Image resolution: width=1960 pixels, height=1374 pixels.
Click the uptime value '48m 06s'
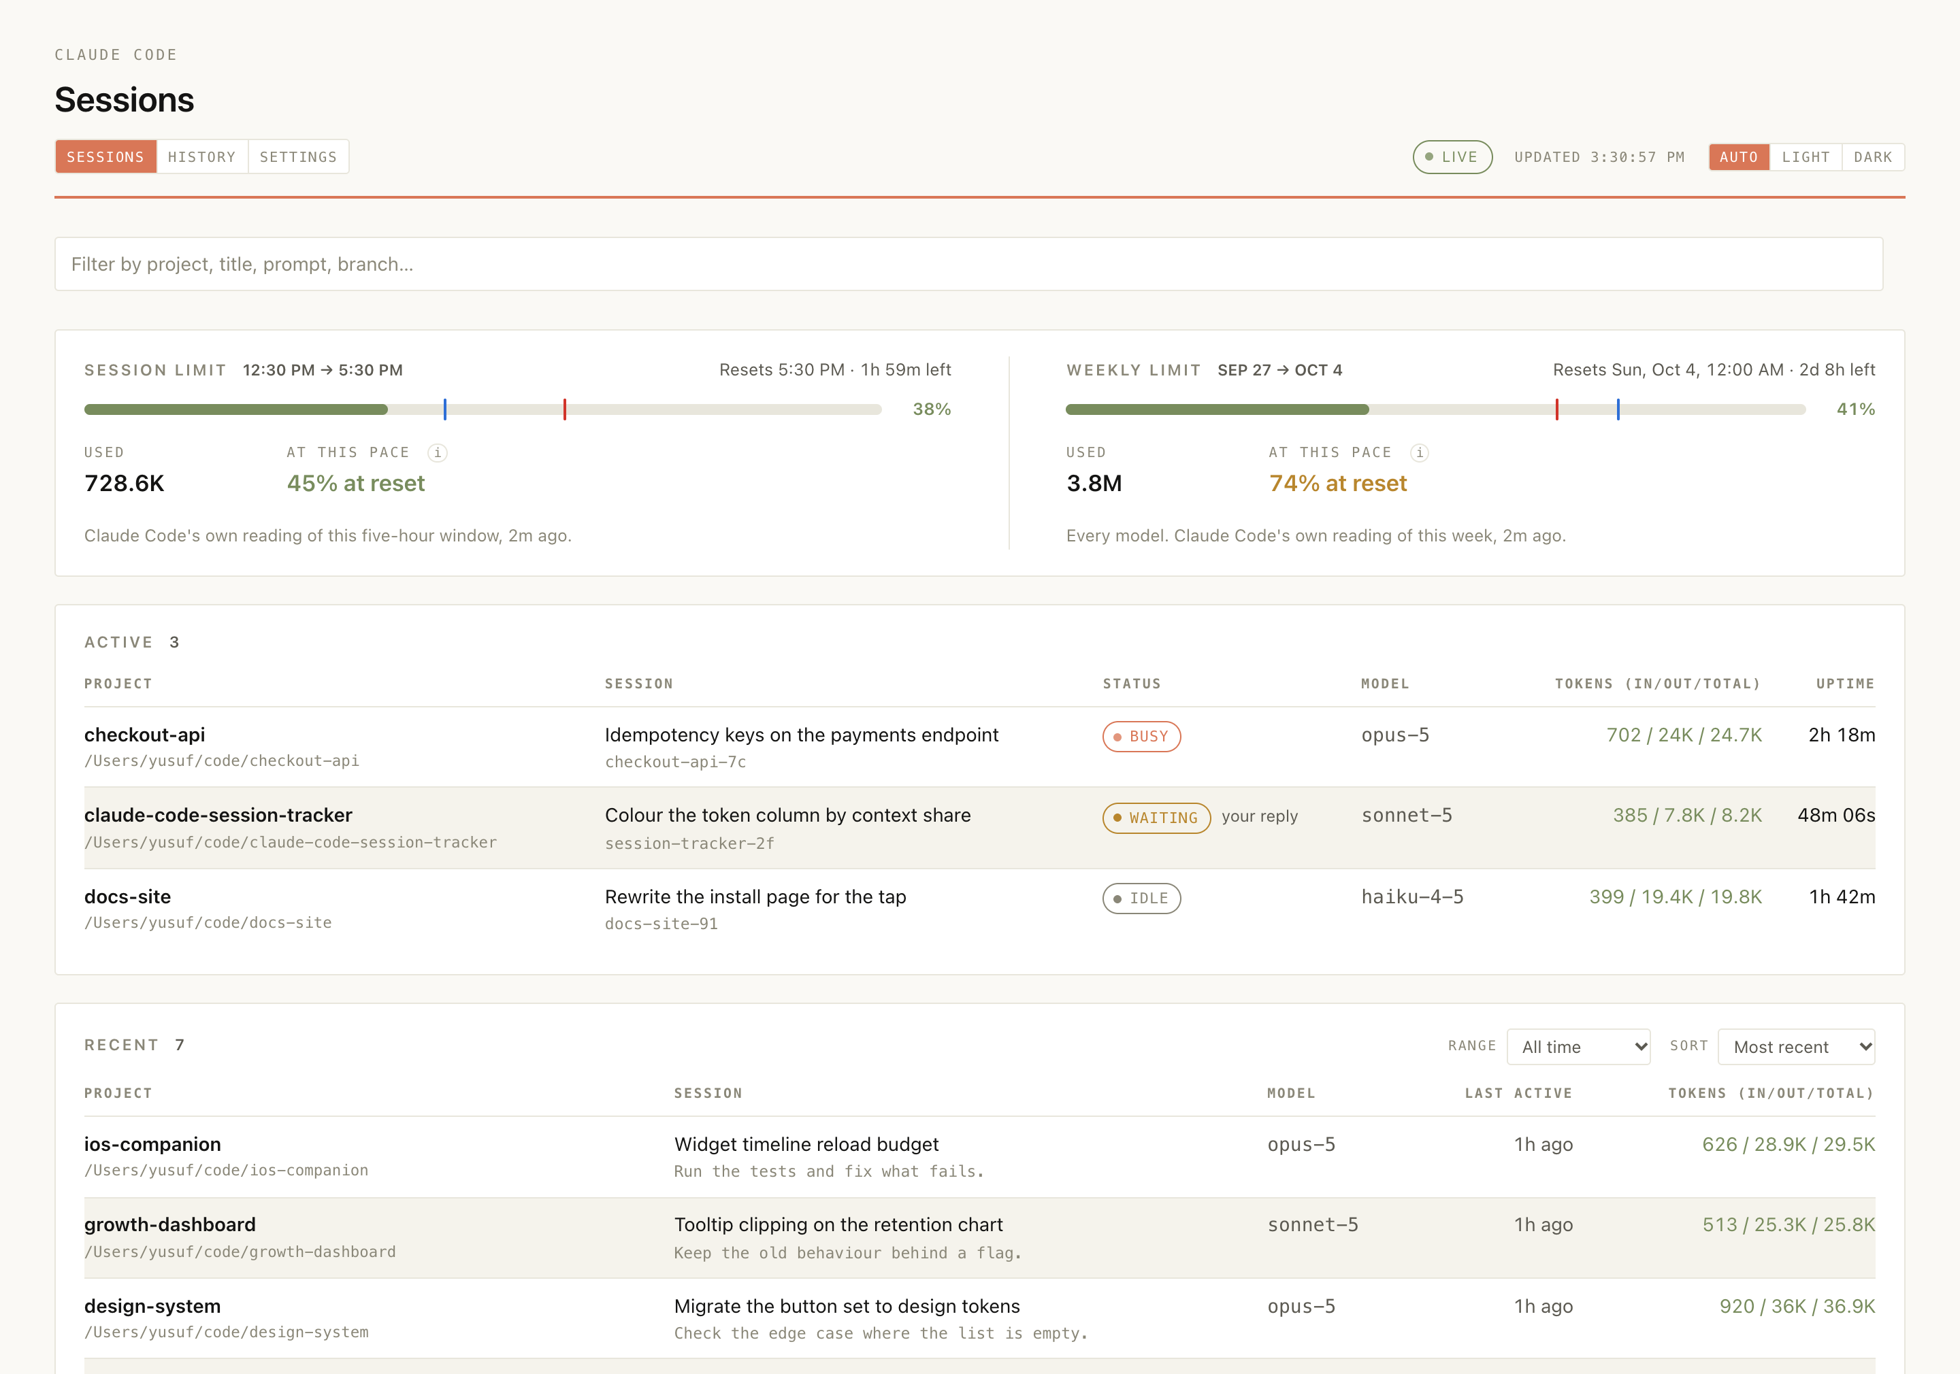click(1836, 815)
